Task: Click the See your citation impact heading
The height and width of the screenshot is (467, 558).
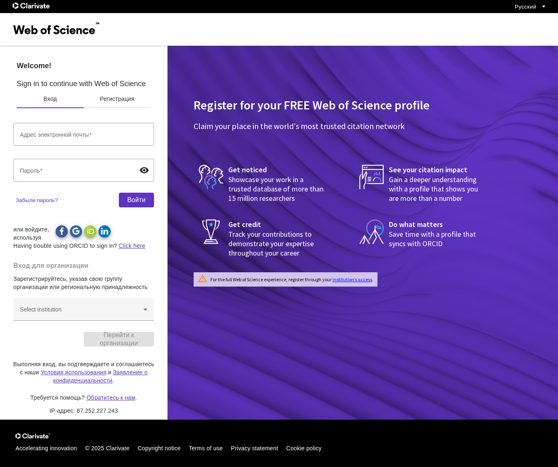Action: point(428,170)
